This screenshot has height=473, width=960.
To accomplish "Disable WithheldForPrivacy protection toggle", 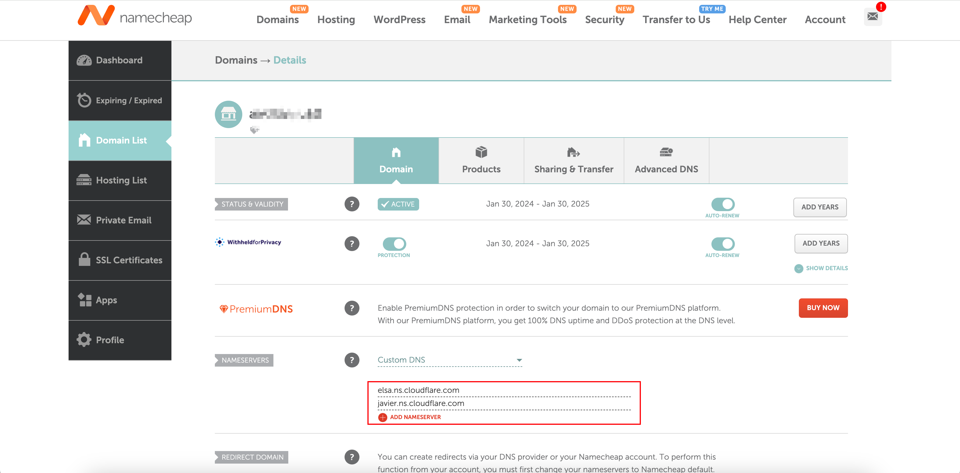I will 394,244.
